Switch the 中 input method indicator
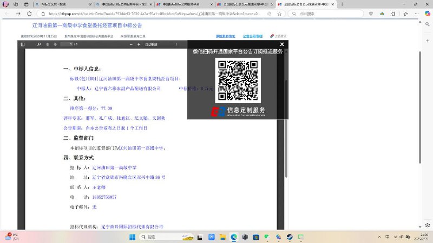 pyautogui.click(x=388, y=237)
